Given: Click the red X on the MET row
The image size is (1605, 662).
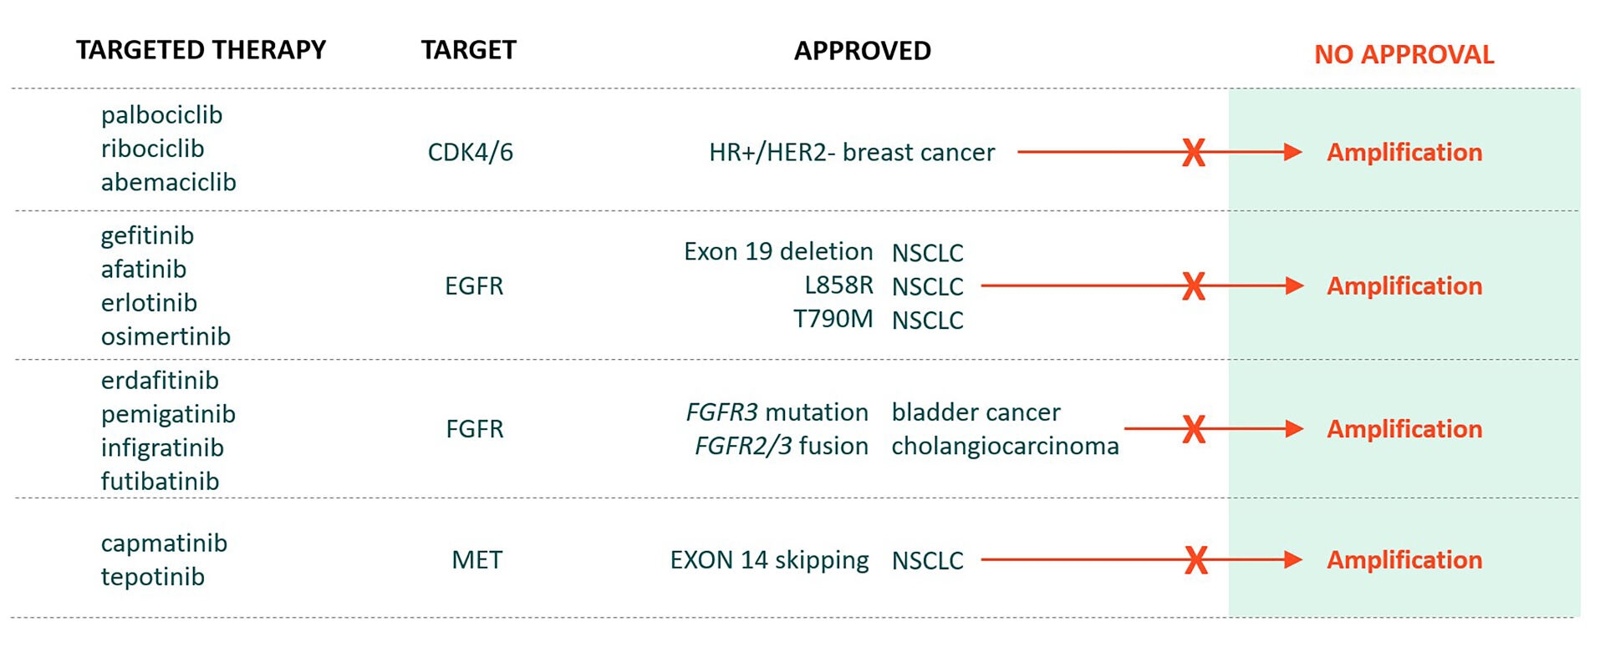Looking at the screenshot, I should click(1196, 559).
